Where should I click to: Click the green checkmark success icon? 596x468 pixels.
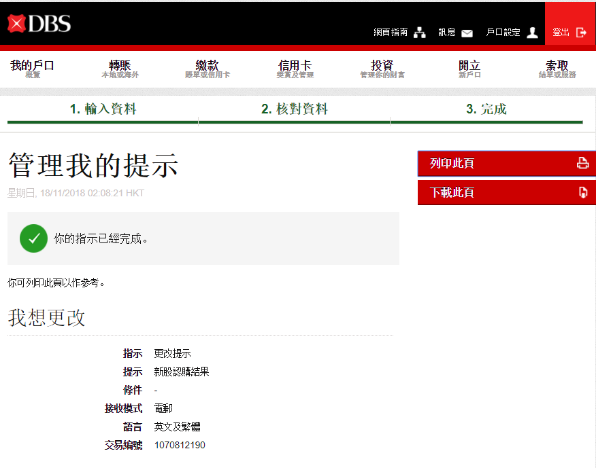[x=33, y=238]
